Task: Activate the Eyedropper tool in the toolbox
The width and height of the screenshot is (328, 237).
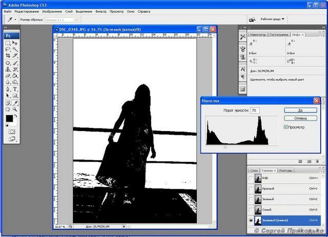Action: 15,102
